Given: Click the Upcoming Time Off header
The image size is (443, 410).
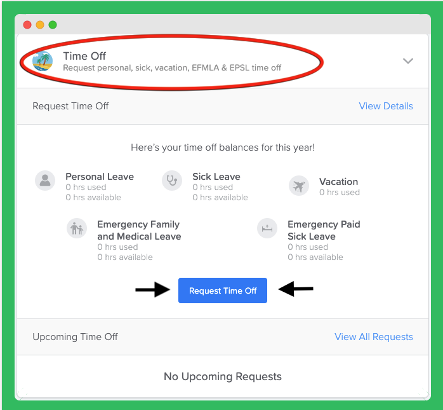Looking at the screenshot, I should (75, 337).
